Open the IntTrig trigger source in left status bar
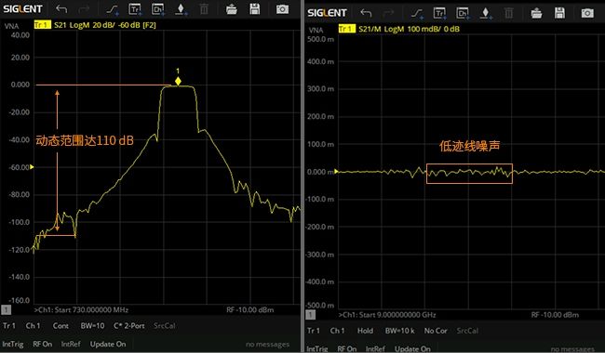This screenshot has width=605, height=353. (x=13, y=344)
